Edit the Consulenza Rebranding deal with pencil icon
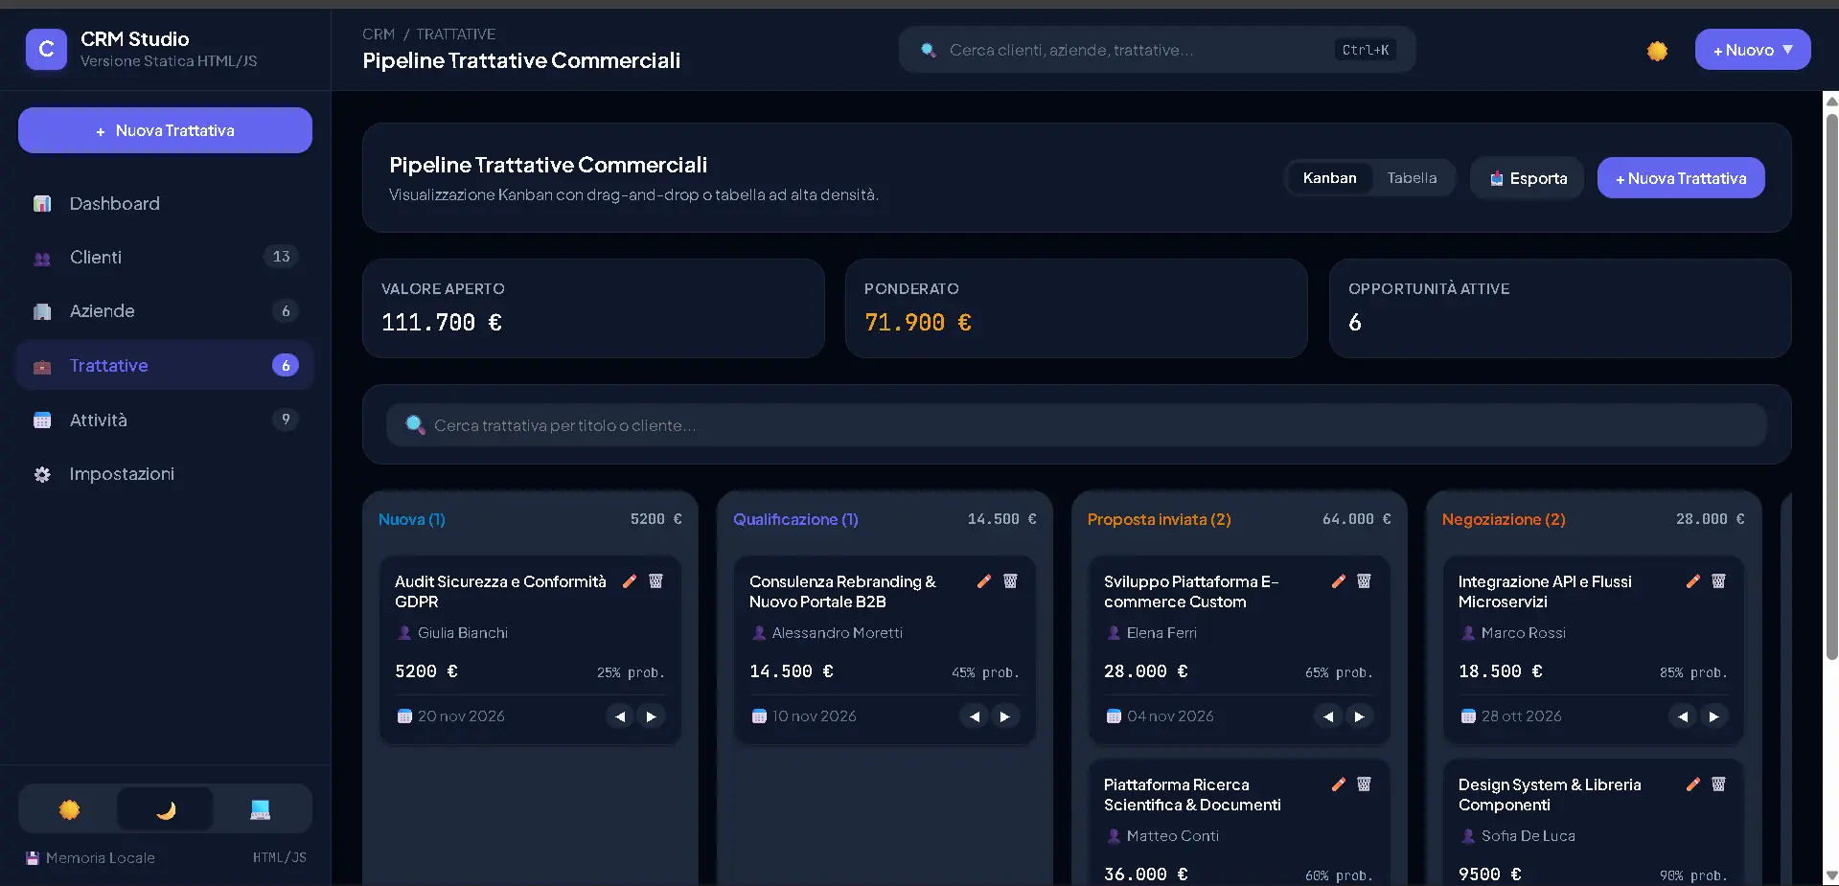 point(984,581)
